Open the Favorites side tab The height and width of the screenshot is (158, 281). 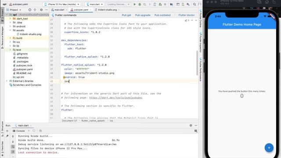2,149
